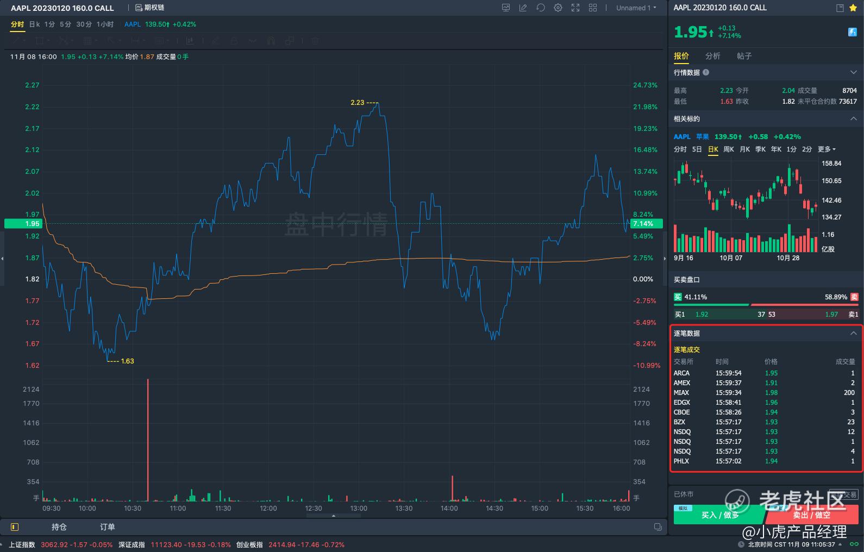This screenshot has width=864, height=552.
Task: Click the dimmed indicator chart icon in drawing toolbar
Action: [x=190, y=41]
